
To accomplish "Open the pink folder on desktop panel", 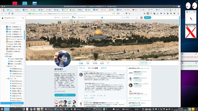I will pos(15,3).
